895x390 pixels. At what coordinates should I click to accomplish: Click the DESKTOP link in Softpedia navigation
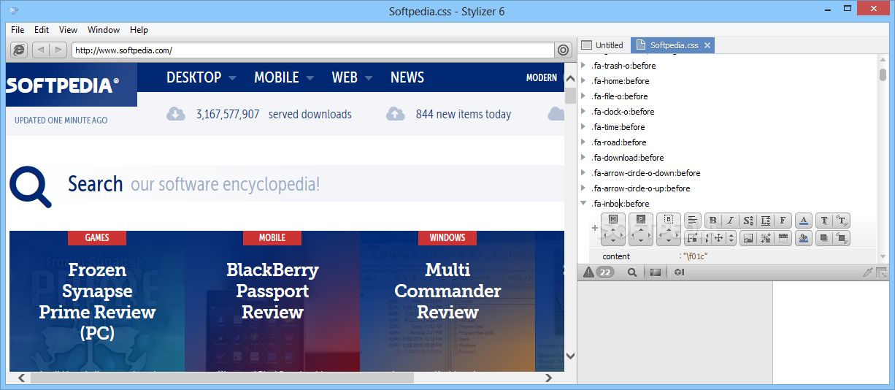click(194, 77)
